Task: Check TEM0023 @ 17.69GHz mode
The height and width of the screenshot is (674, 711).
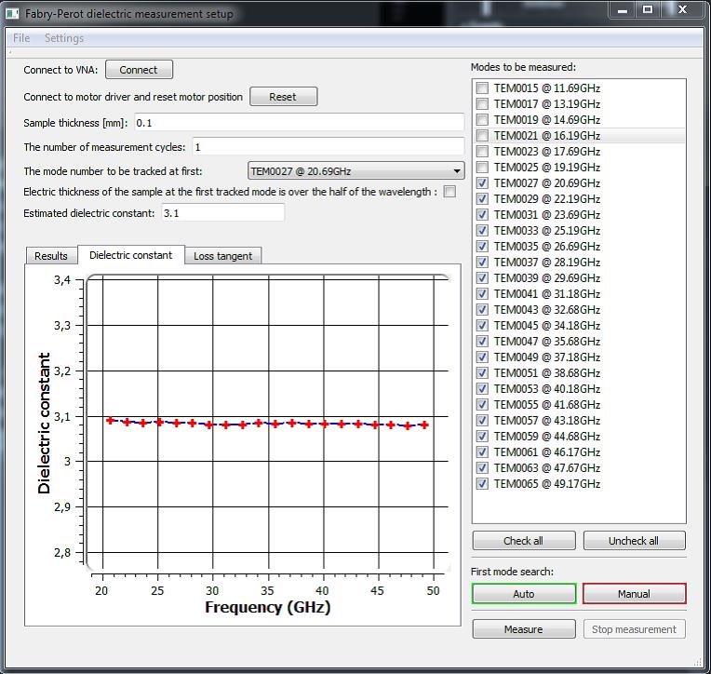Action: (482, 152)
